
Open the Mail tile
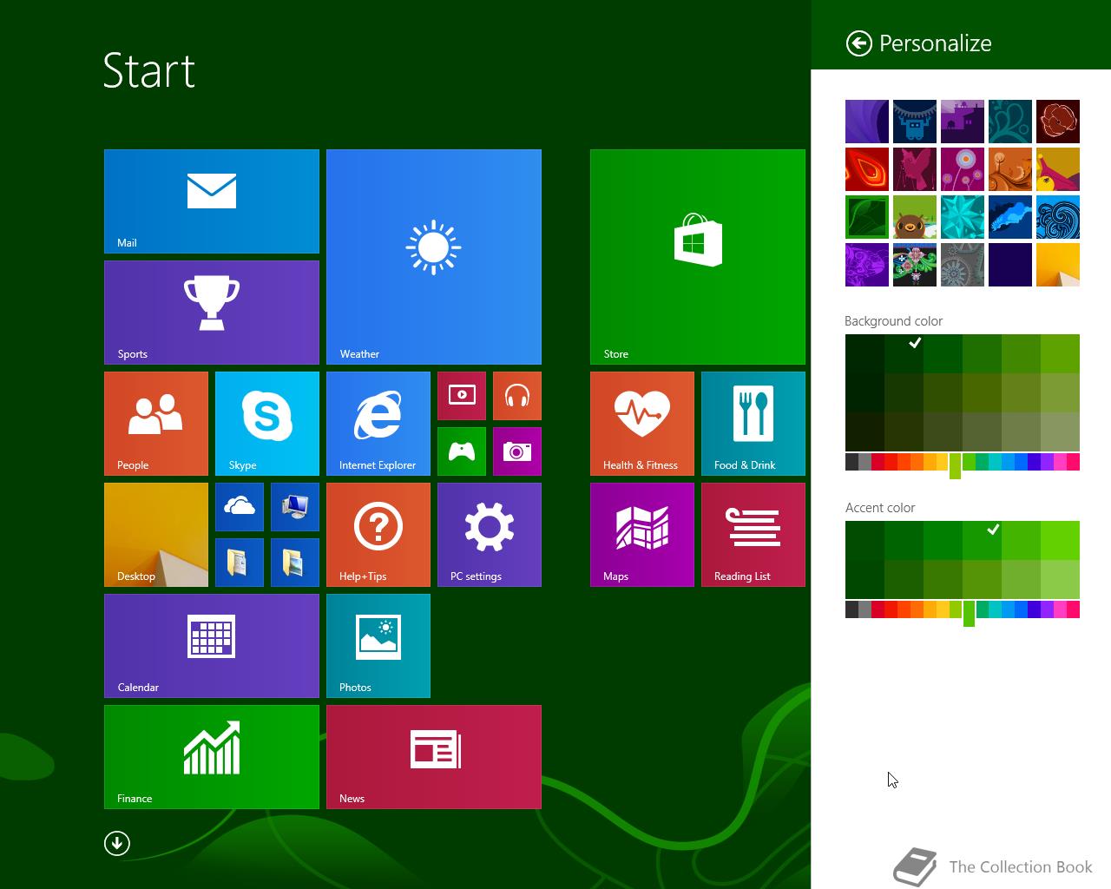(212, 201)
